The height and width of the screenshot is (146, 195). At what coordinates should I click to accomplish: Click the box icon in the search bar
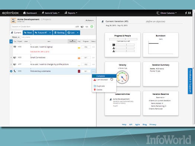[82, 27]
